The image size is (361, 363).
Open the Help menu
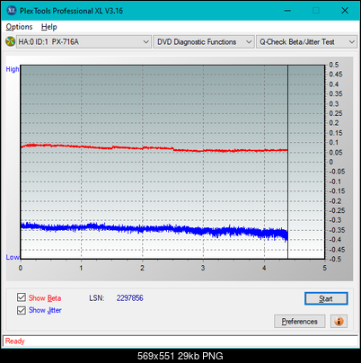click(x=49, y=27)
